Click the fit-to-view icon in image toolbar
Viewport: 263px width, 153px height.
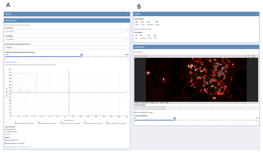[x=257, y=56]
